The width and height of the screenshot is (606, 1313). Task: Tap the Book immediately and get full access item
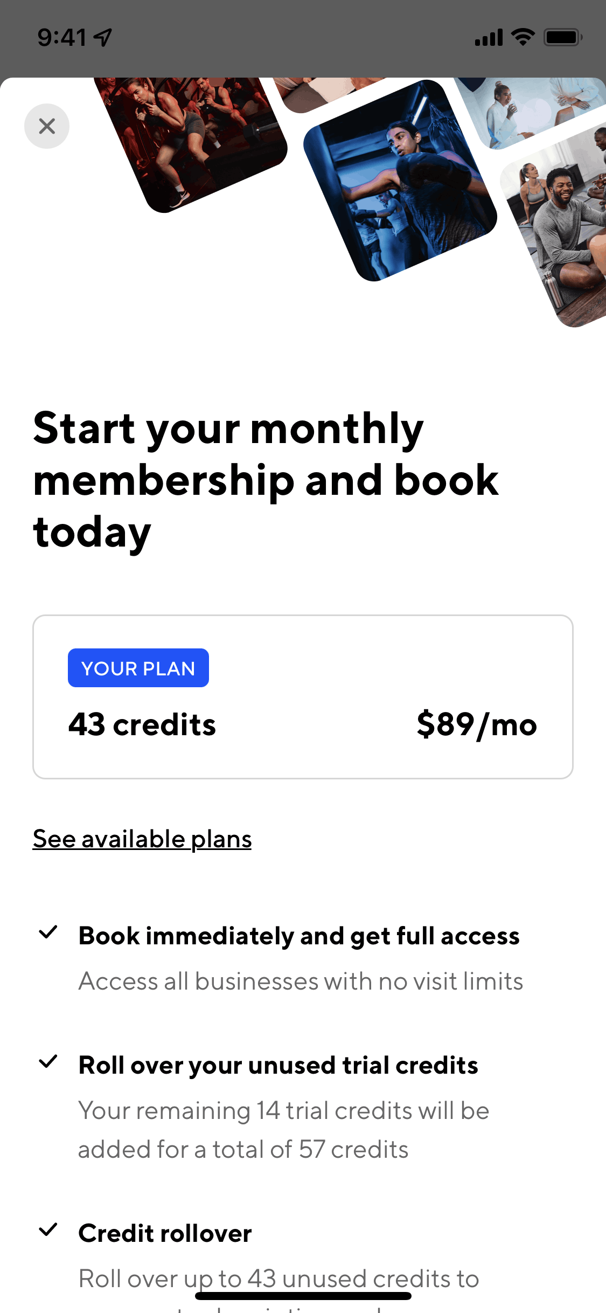click(x=299, y=936)
